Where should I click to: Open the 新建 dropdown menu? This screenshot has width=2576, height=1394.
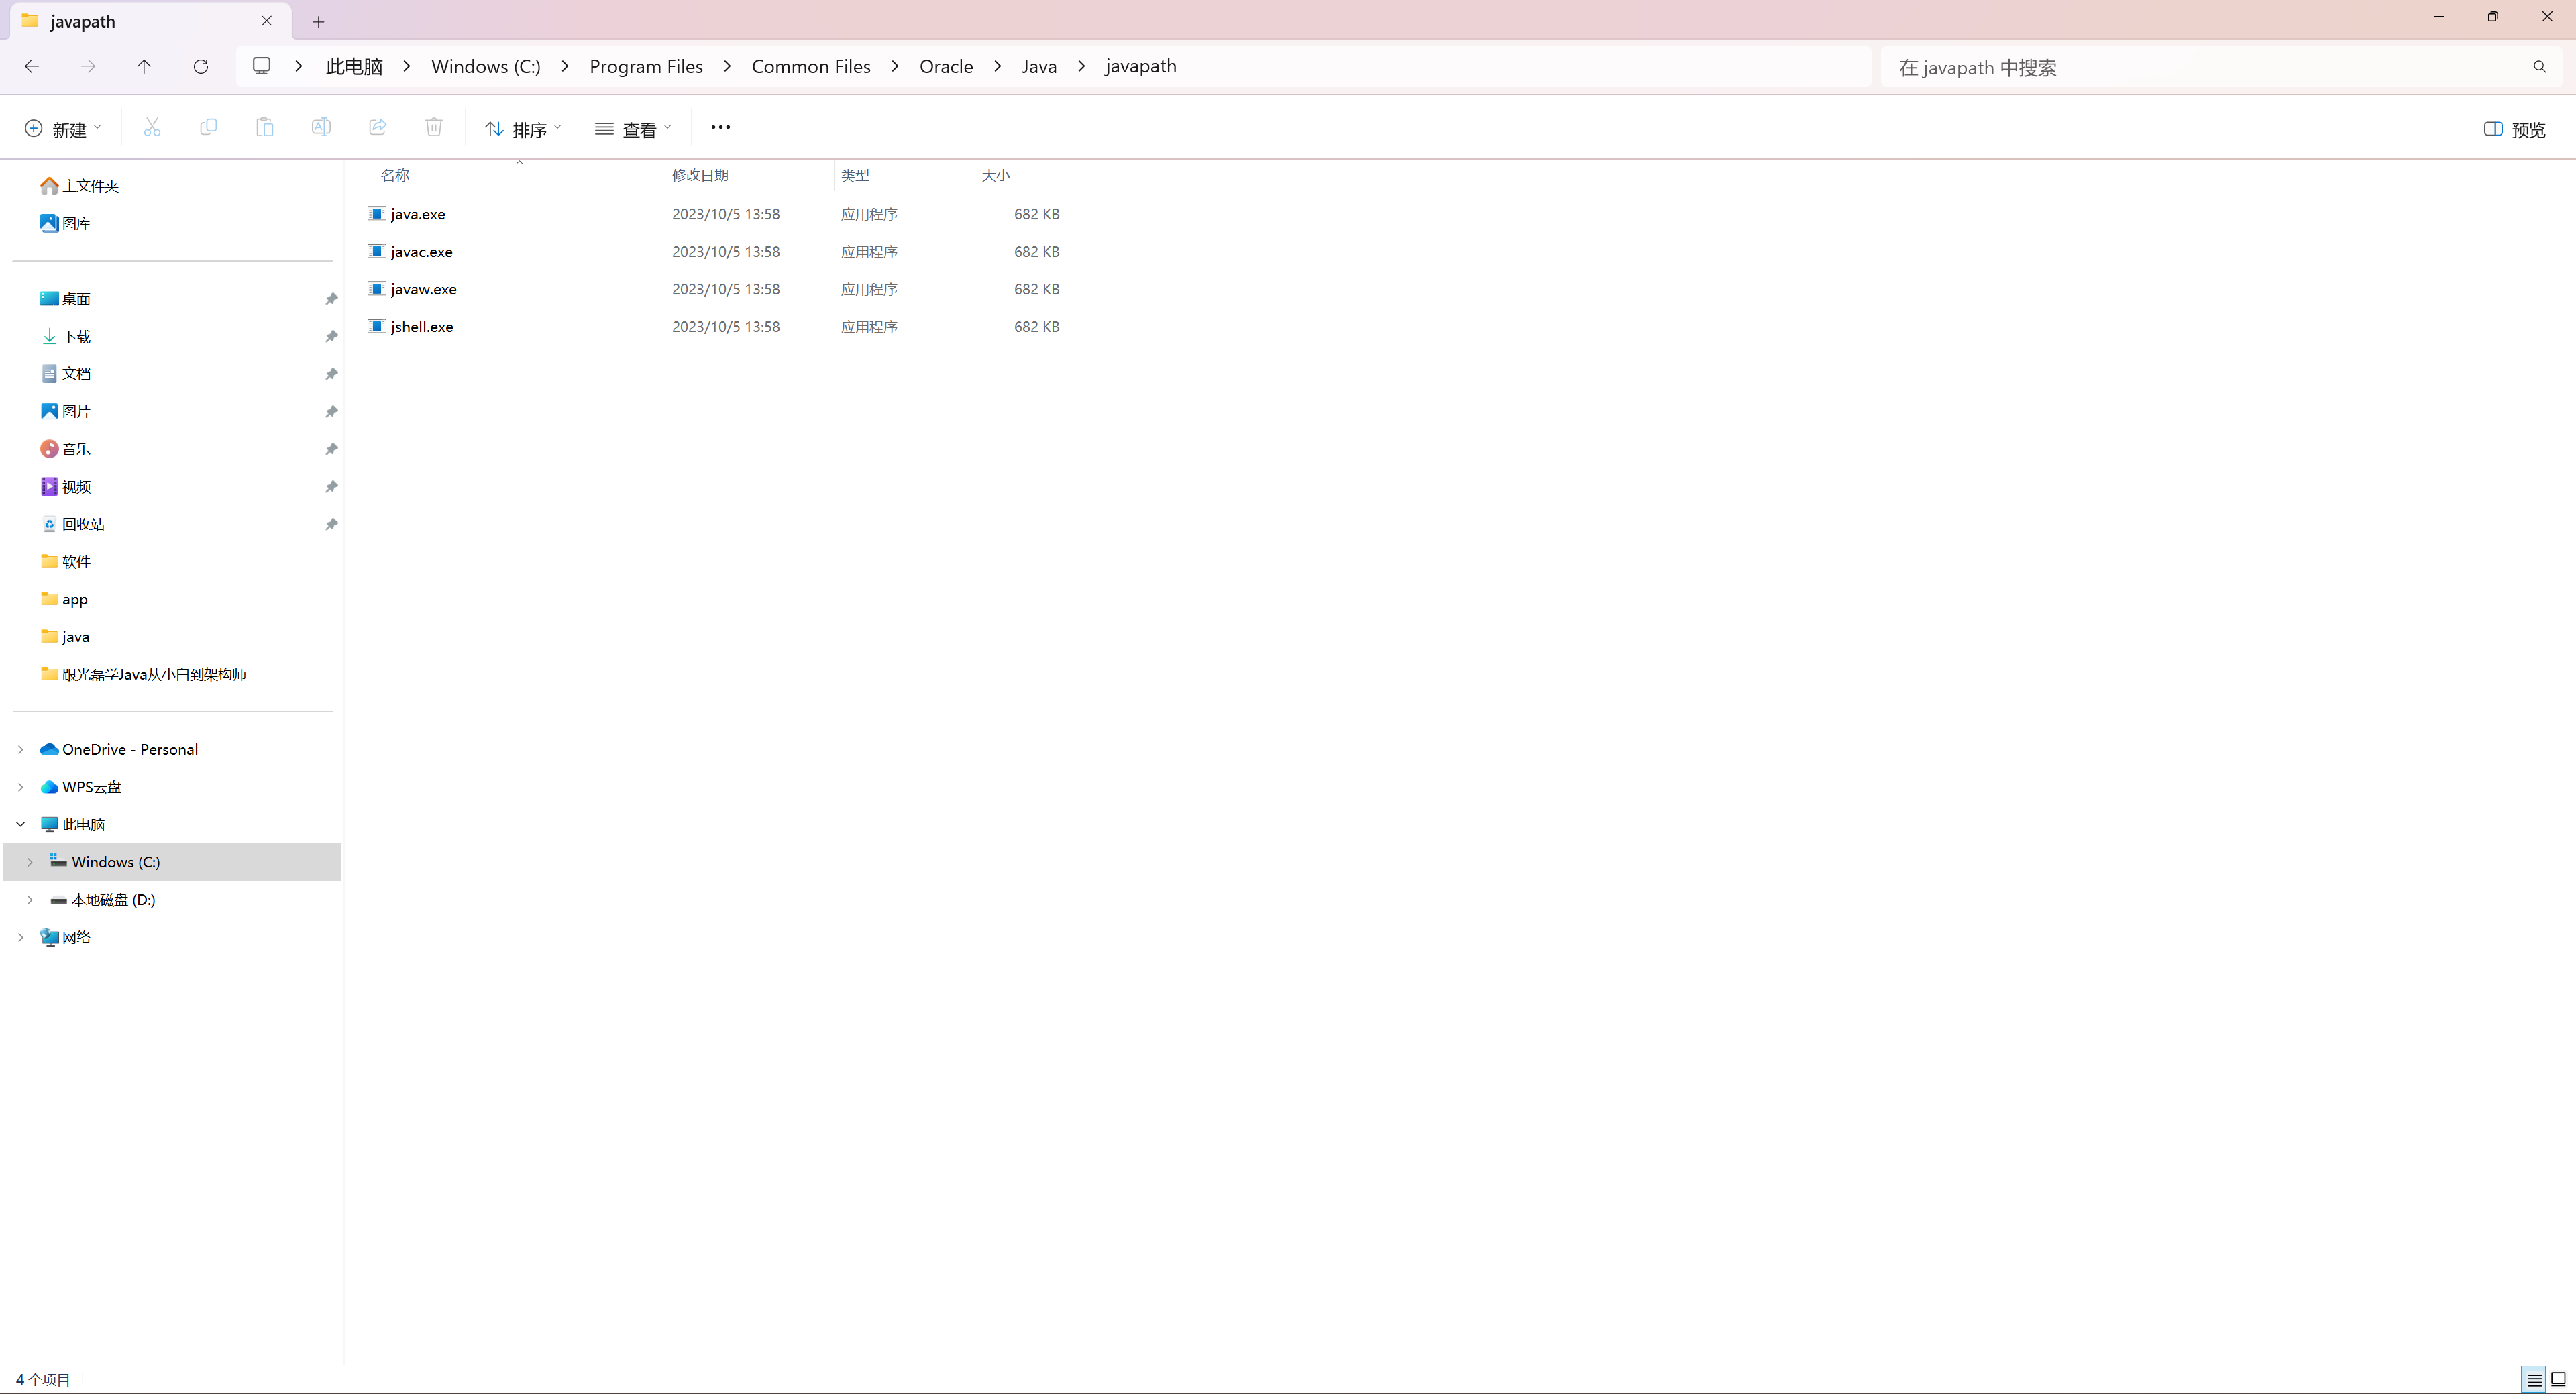63,129
